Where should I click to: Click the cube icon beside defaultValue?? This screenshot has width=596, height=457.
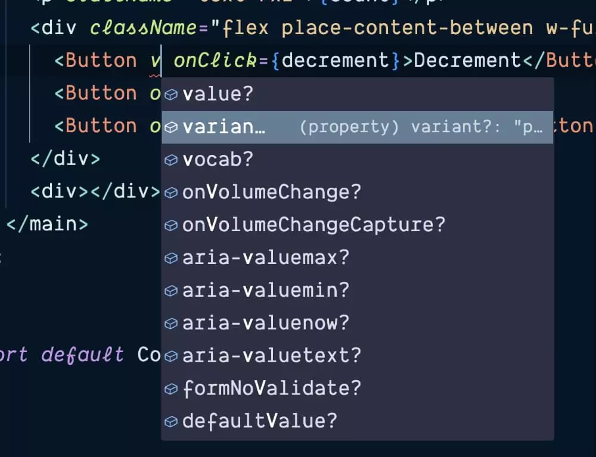171,421
